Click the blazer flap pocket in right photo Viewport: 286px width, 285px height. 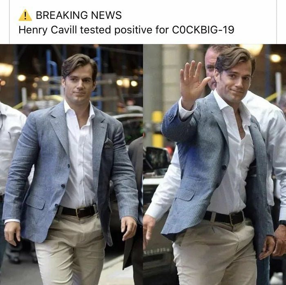click(x=185, y=194)
